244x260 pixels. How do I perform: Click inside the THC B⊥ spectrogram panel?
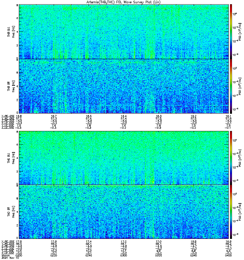click(124, 158)
